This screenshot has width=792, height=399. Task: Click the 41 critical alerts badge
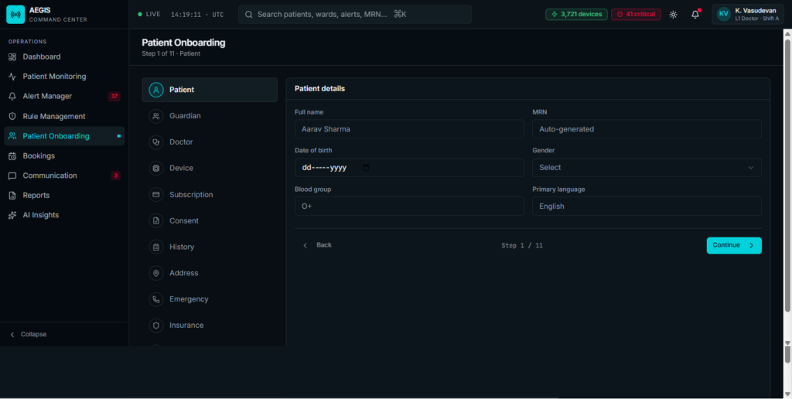[x=636, y=14]
